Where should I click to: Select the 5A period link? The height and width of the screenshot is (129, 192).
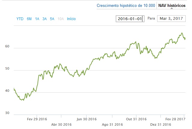(x=52, y=19)
